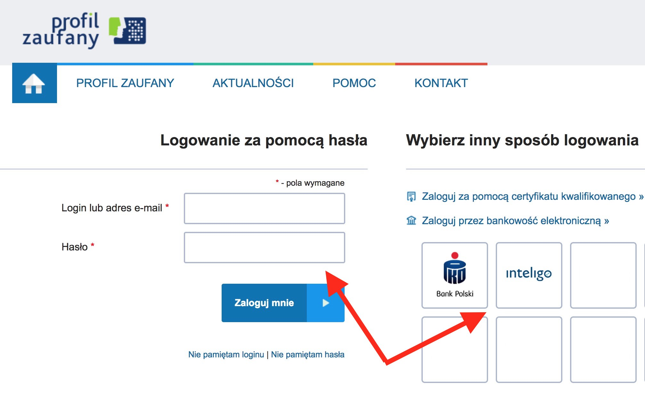Focus the Hasło password field
The width and height of the screenshot is (645, 399).
click(x=264, y=248)
